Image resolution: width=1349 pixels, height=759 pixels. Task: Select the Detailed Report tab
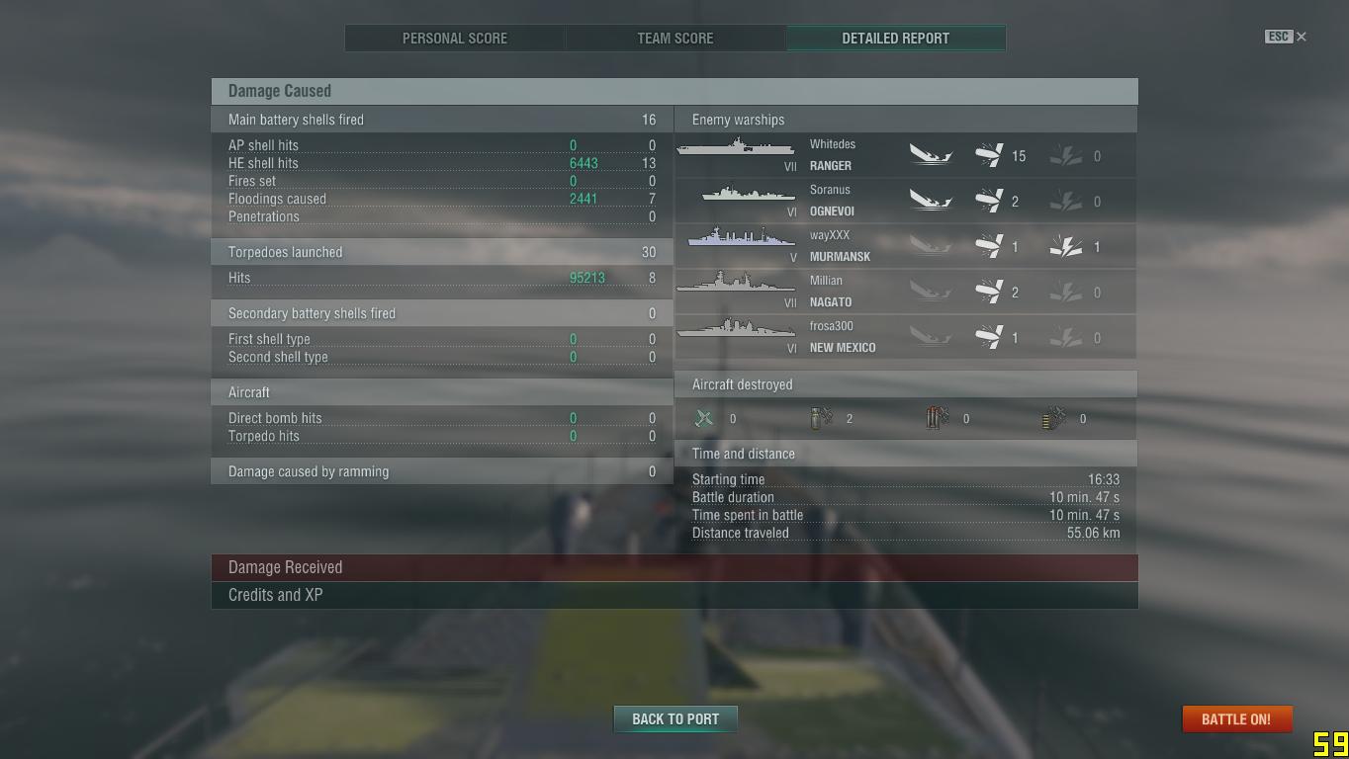pyautogui.click(x=896, y=39)
